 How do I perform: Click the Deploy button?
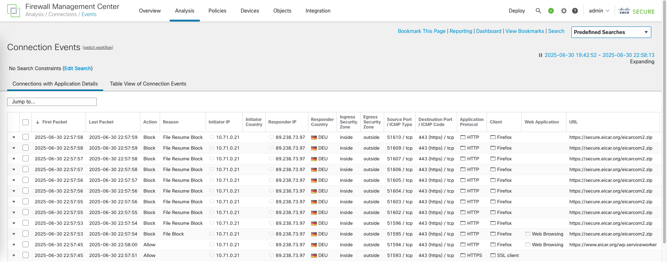tap(517, 11)
